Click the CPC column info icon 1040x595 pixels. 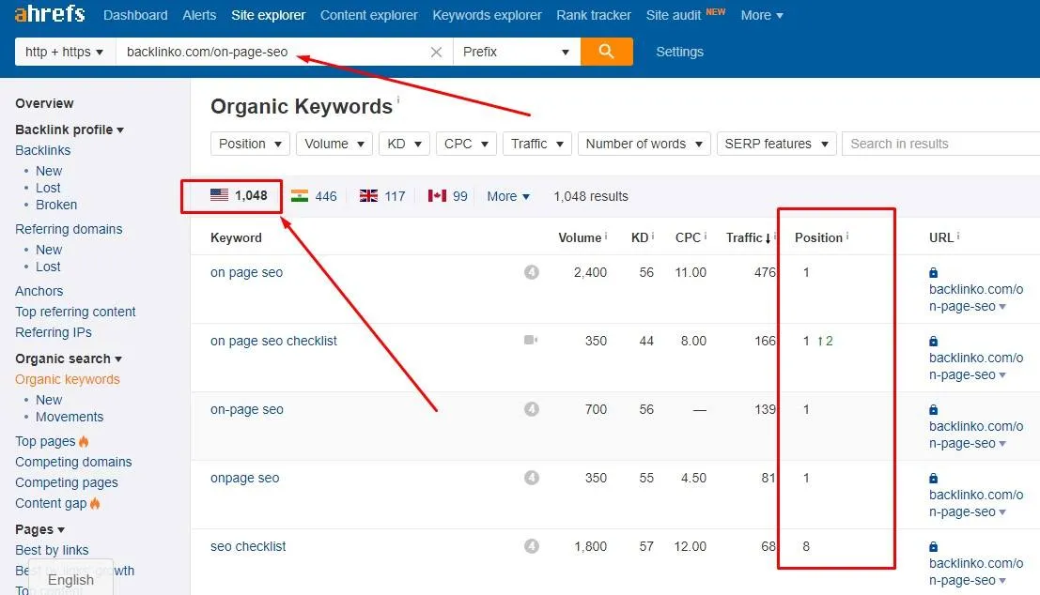tap(705, 236)
